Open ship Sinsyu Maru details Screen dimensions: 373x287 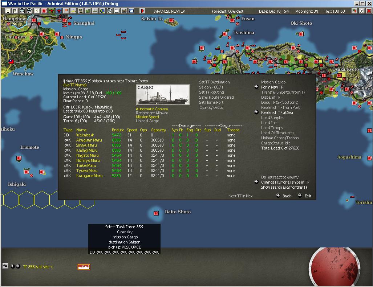pyautogui.click(x=86, y=145)
